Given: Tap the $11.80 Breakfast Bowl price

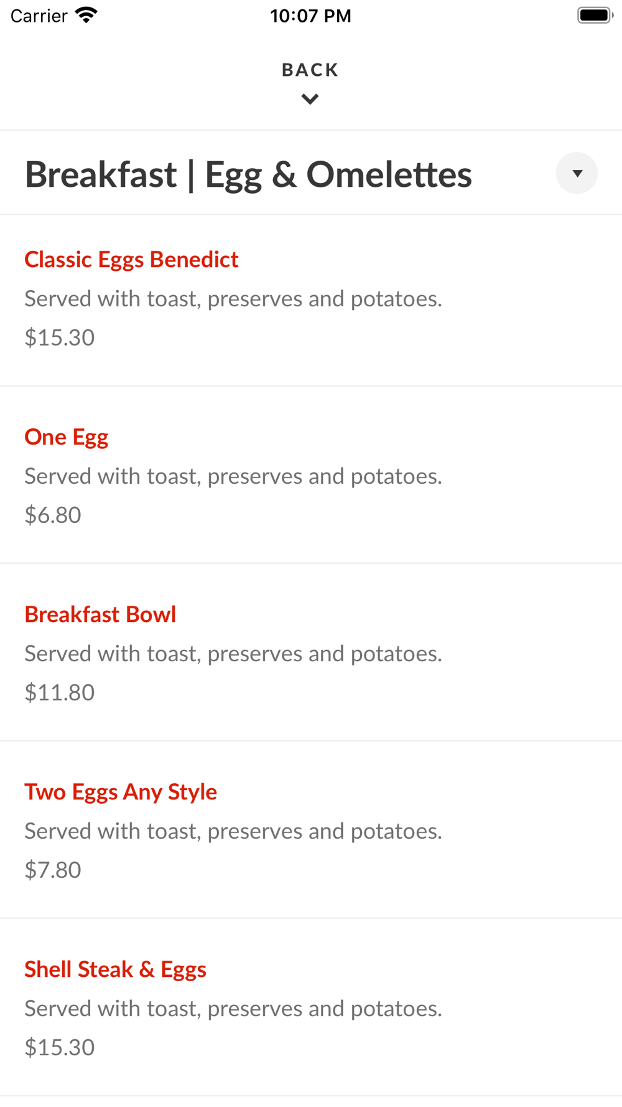Looking at the screenshot, I should (60, 692).
